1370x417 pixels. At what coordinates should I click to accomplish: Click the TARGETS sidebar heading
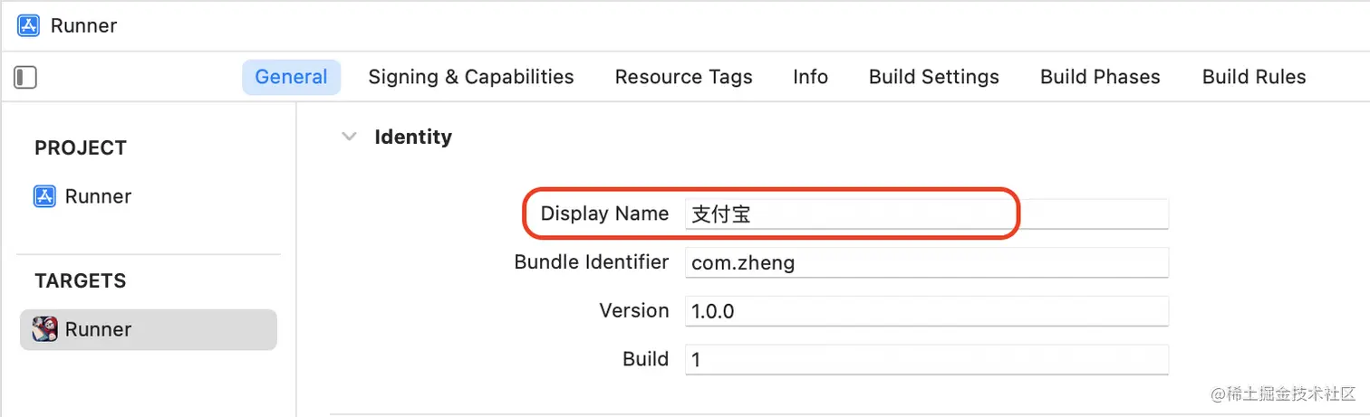(x=81, y=281)
